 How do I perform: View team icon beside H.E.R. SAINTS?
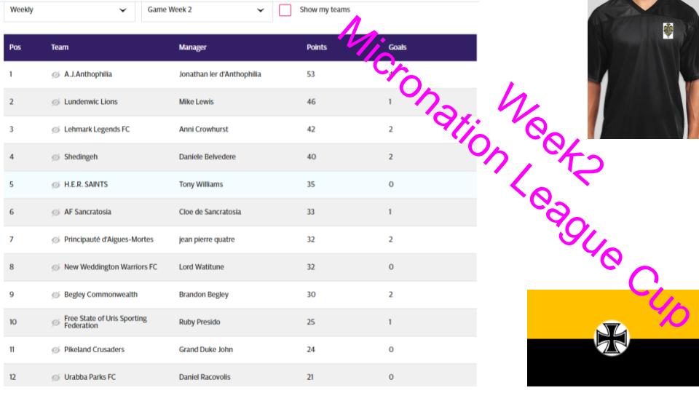(x=55, y=185)
